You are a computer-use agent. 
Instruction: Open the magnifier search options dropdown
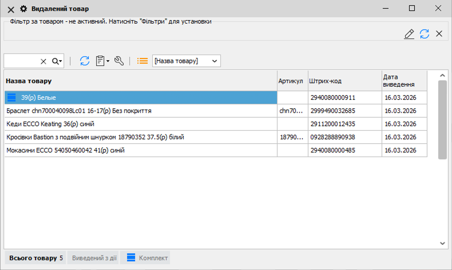point(57,61)
